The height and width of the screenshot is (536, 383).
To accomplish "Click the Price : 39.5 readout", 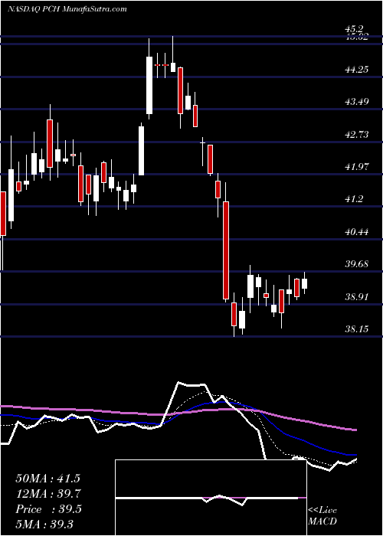I will pos(48,509).
